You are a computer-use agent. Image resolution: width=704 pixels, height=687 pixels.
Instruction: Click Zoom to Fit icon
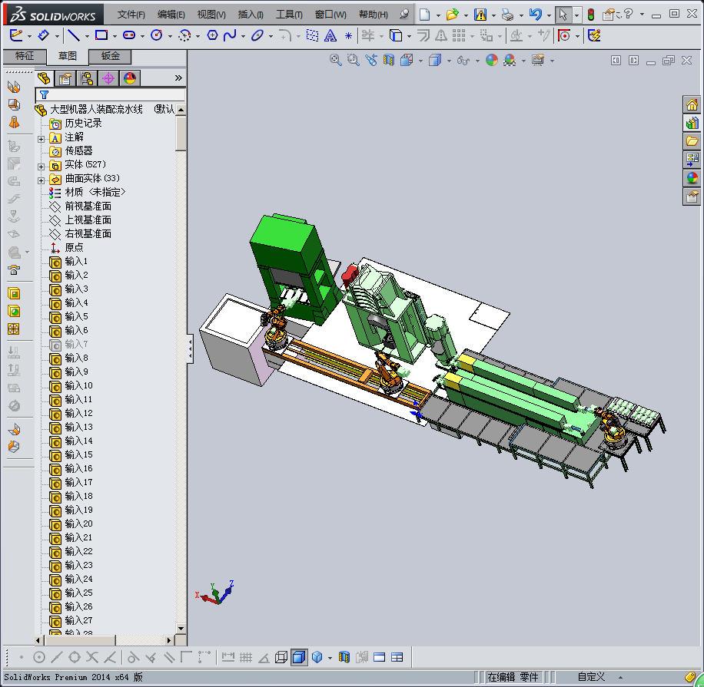tap(335, 60)
